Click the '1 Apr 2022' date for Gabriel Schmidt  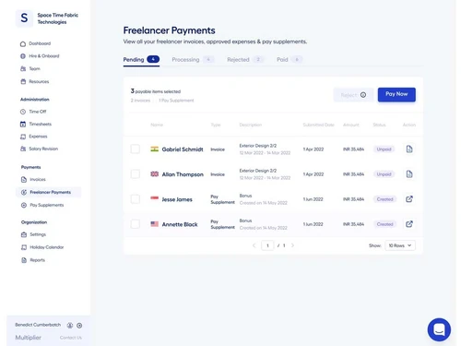tap(313, 149)
